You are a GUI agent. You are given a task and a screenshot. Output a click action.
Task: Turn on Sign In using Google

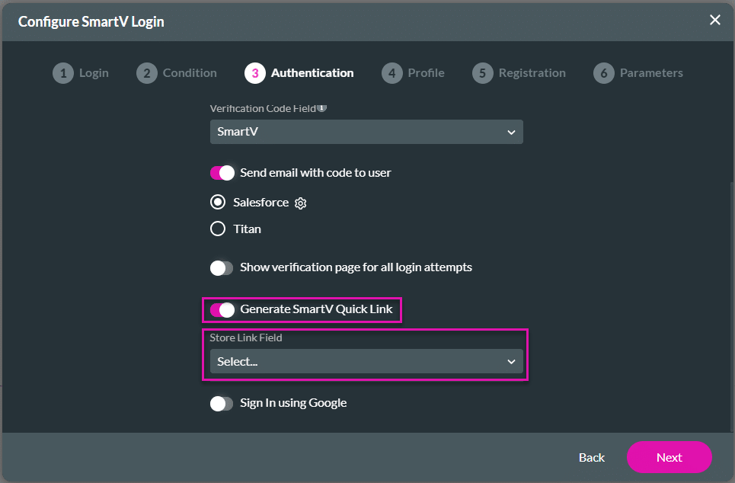(x=222, y=403)
